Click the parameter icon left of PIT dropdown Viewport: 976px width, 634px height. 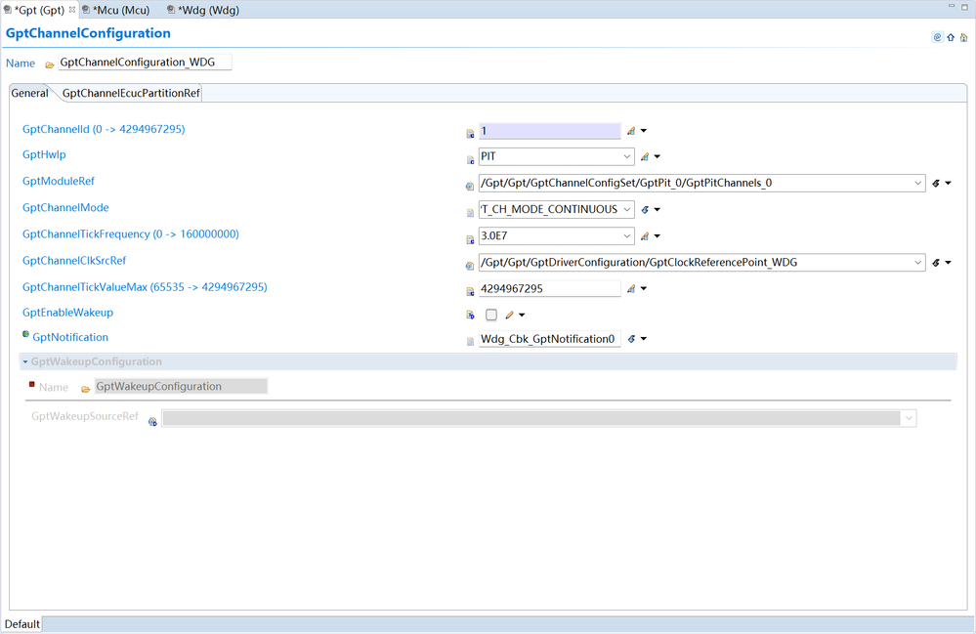pyautogui.click(x=471, y=160)
